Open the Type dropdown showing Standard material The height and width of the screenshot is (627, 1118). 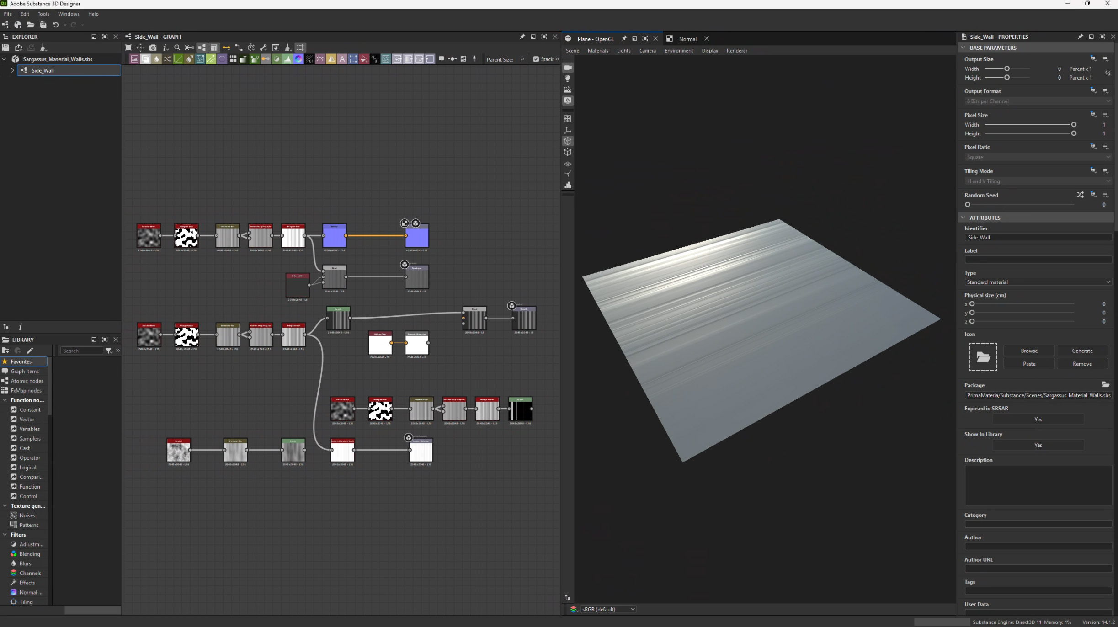(x=1038, y=282)
